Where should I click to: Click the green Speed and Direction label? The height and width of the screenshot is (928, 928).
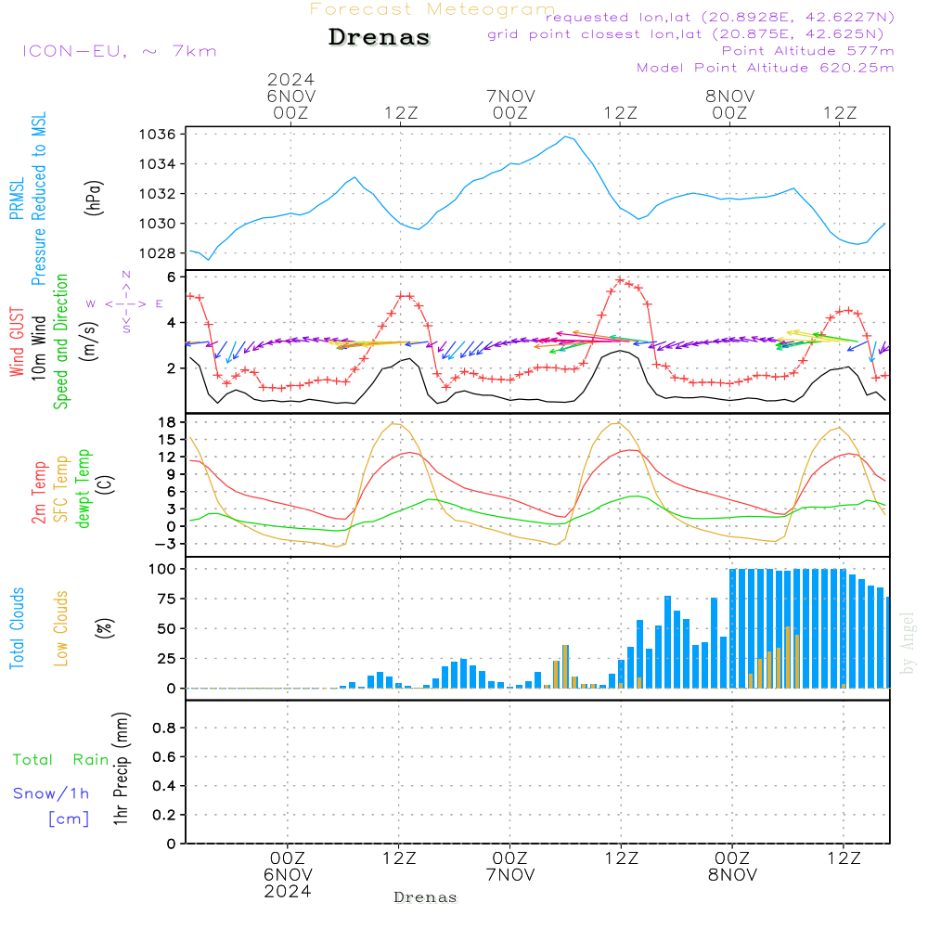61,342
